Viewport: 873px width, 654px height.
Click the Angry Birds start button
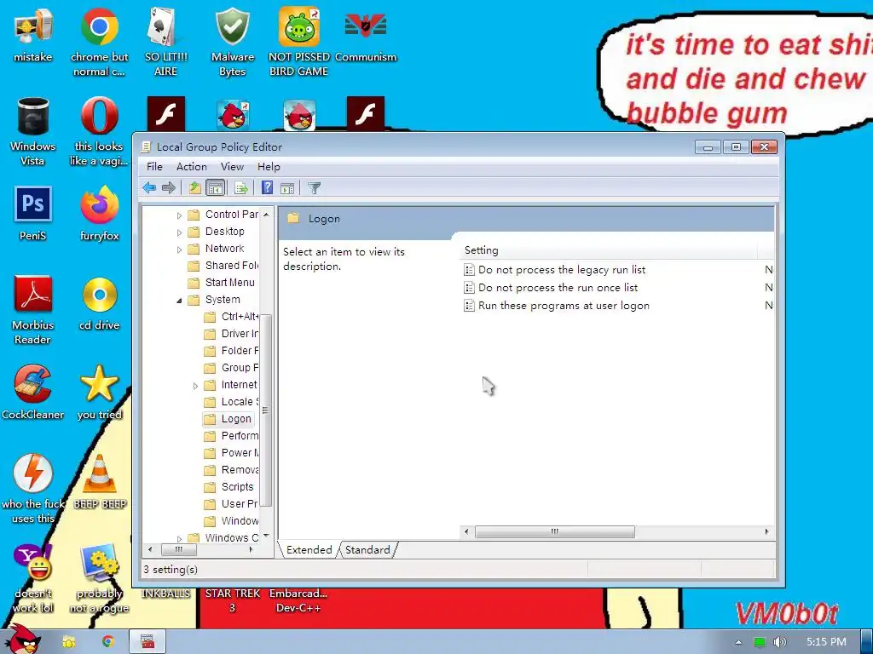pyautogui.click(x=25, y=640)
